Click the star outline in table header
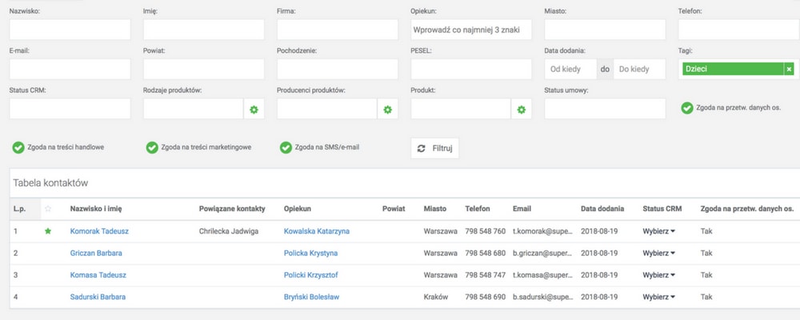 tap(48, 209)
